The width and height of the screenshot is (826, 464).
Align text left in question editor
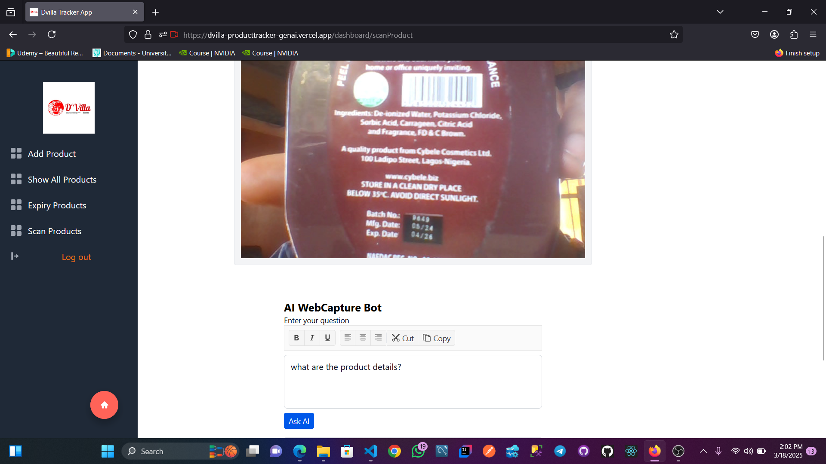pyautogui.click(x=348, y=338)
